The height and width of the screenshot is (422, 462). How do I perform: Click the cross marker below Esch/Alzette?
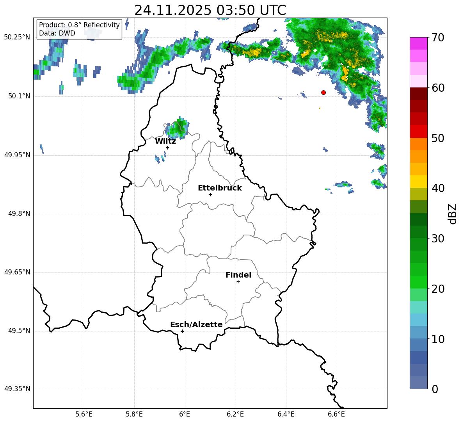click(182, 331)
